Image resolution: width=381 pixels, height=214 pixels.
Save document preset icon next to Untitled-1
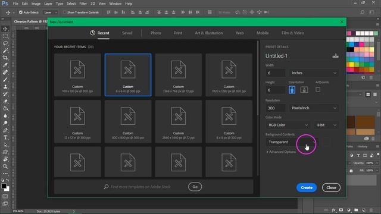335,56
